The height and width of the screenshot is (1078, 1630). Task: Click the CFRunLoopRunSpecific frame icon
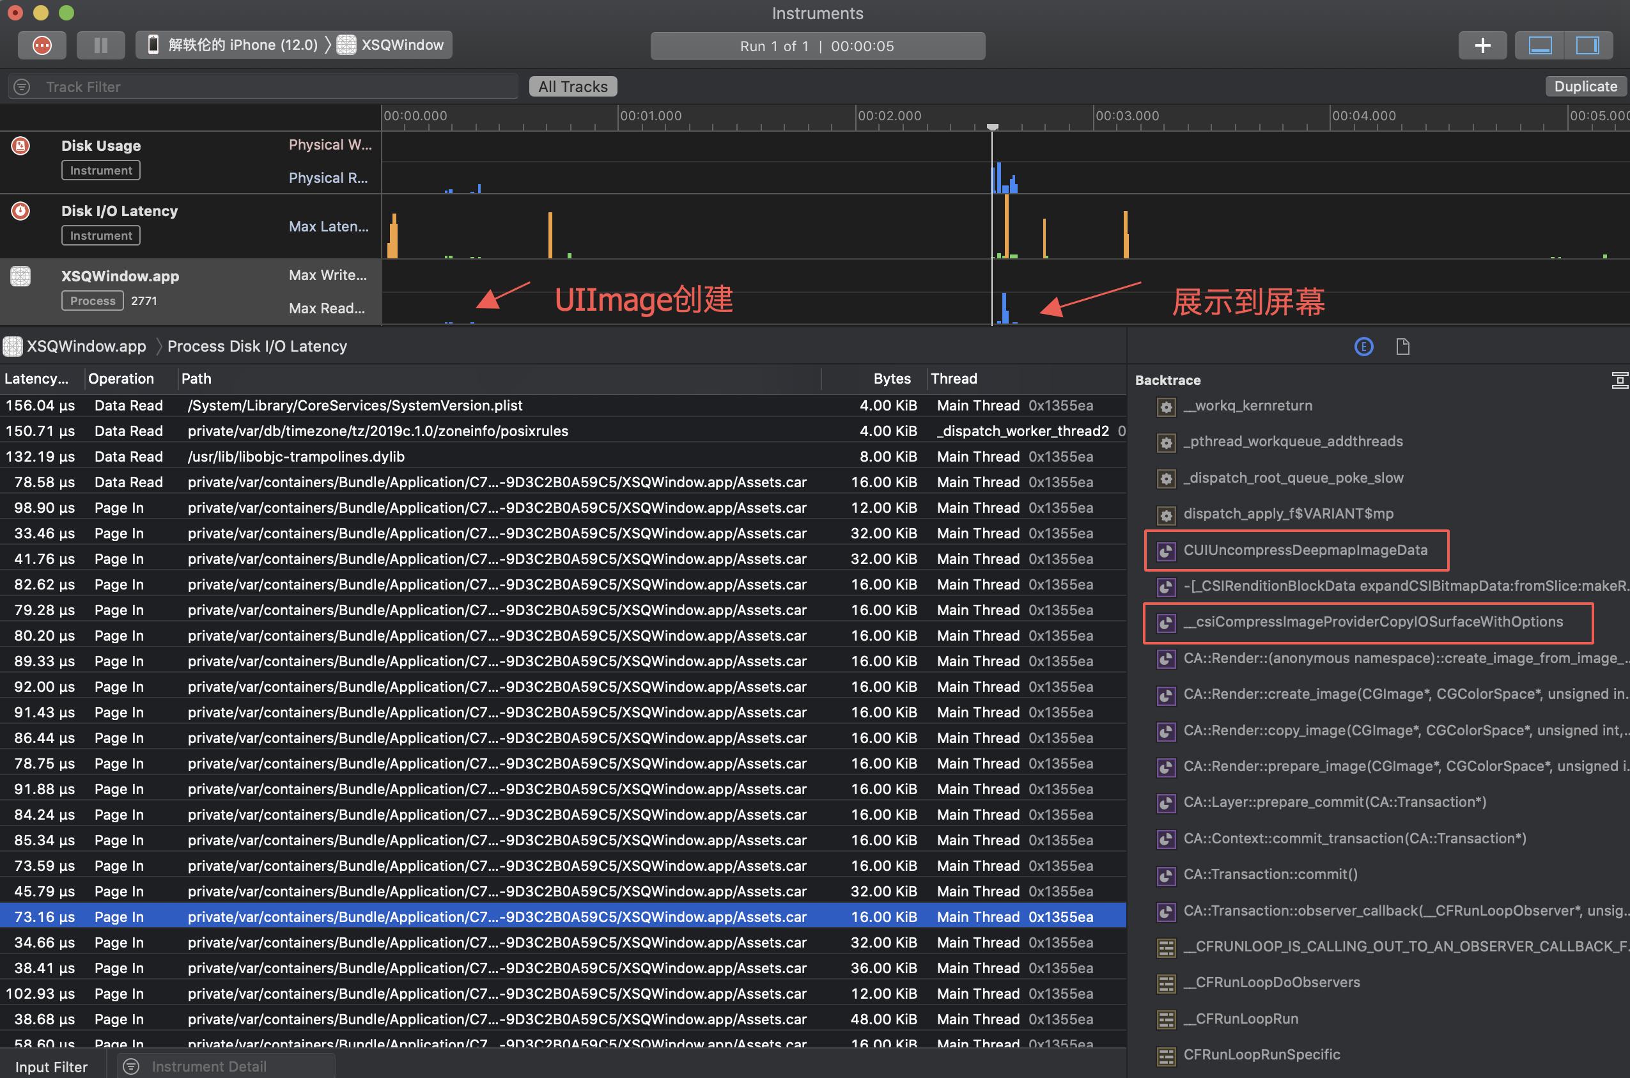1165,1056
